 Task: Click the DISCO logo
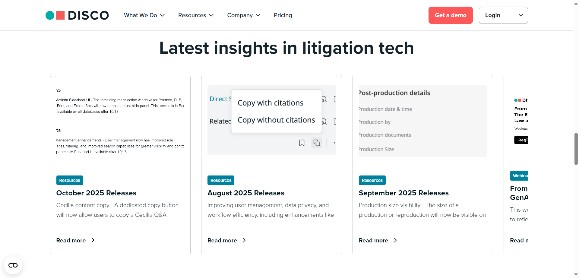pyautogui.click(x=77, y=15)
